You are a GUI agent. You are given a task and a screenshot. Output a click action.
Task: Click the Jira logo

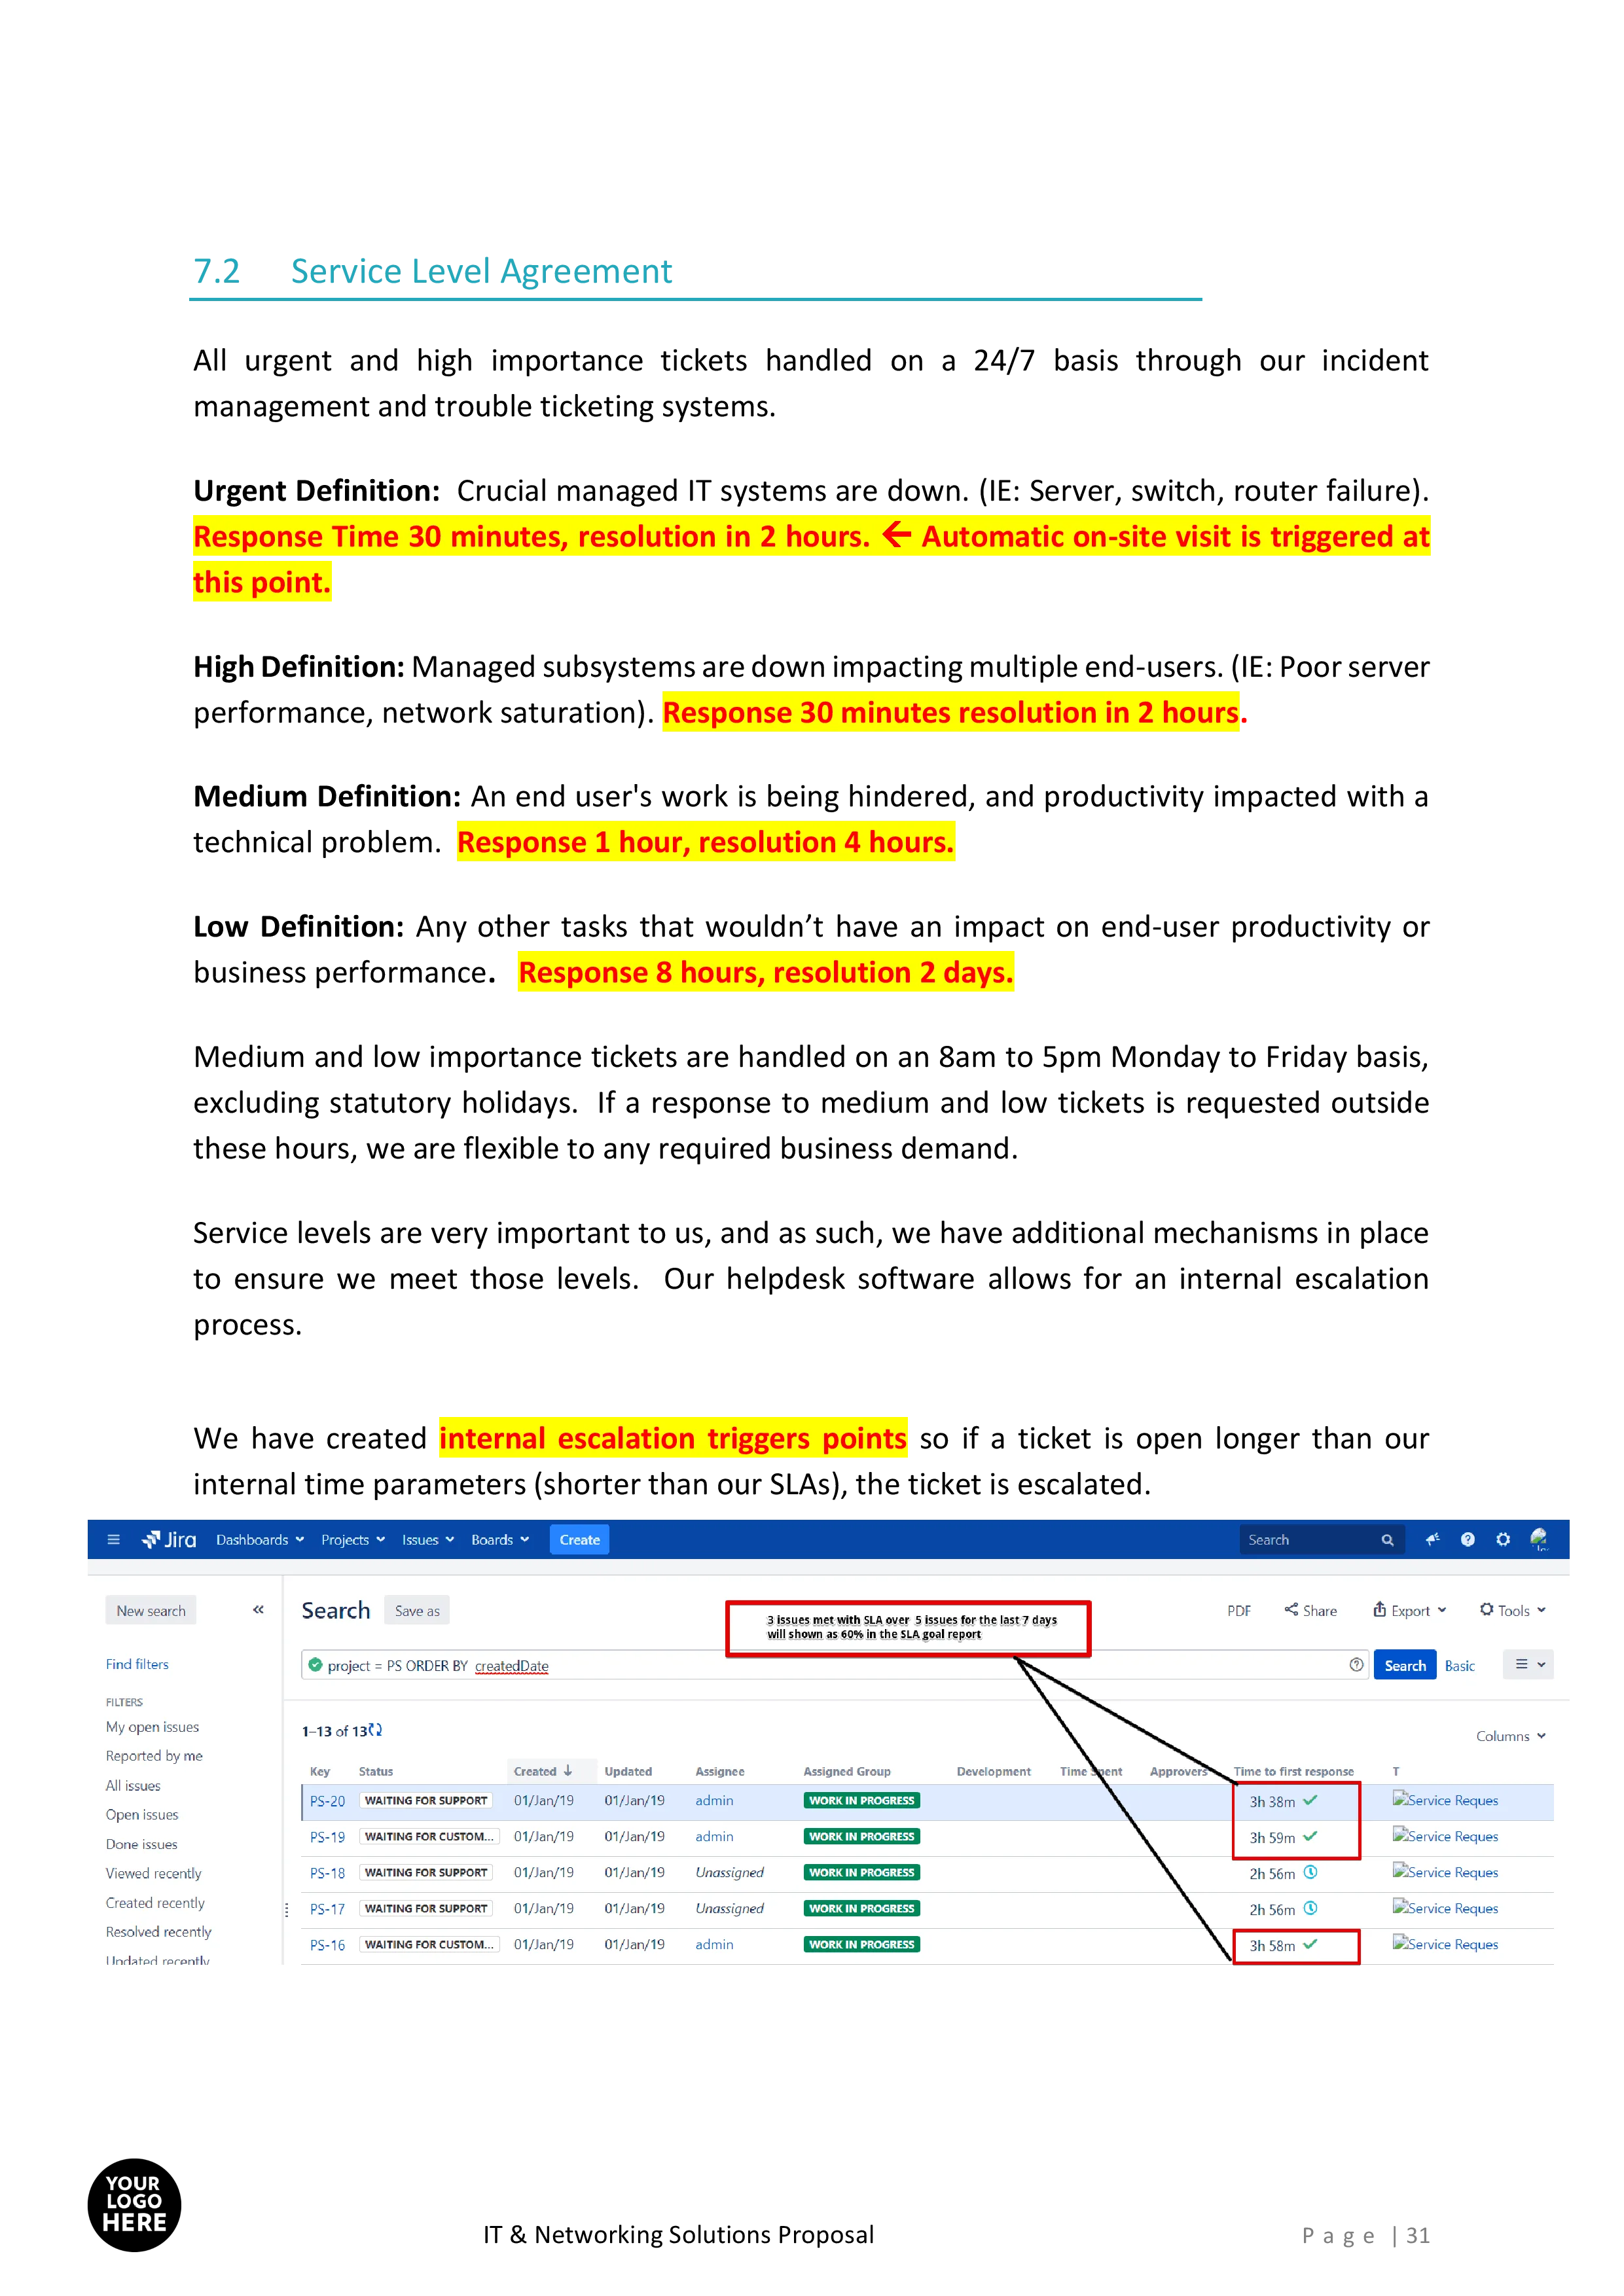169,1539
